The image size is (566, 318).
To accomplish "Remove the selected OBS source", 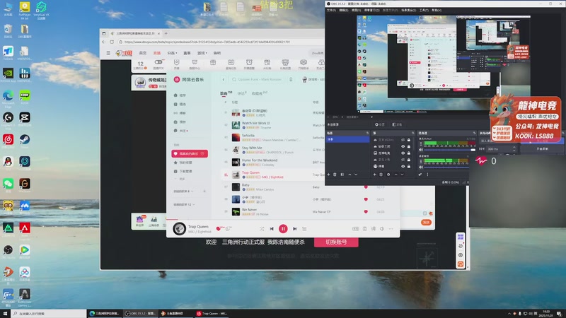I will [381, 175].
